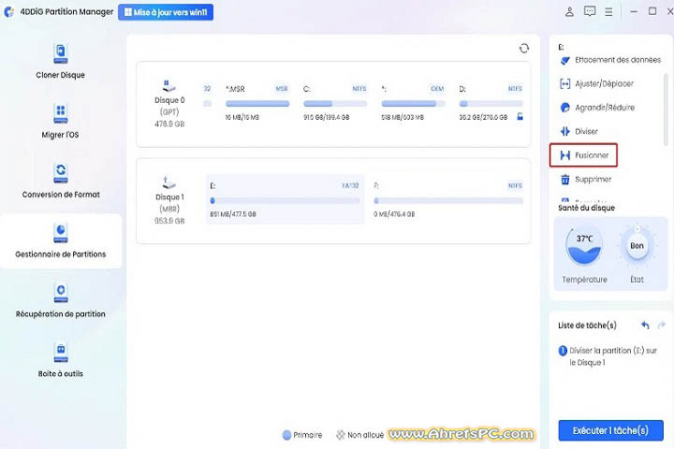Select the OEM partition on Disque 0
674x449 pixels.
[413, 103]
